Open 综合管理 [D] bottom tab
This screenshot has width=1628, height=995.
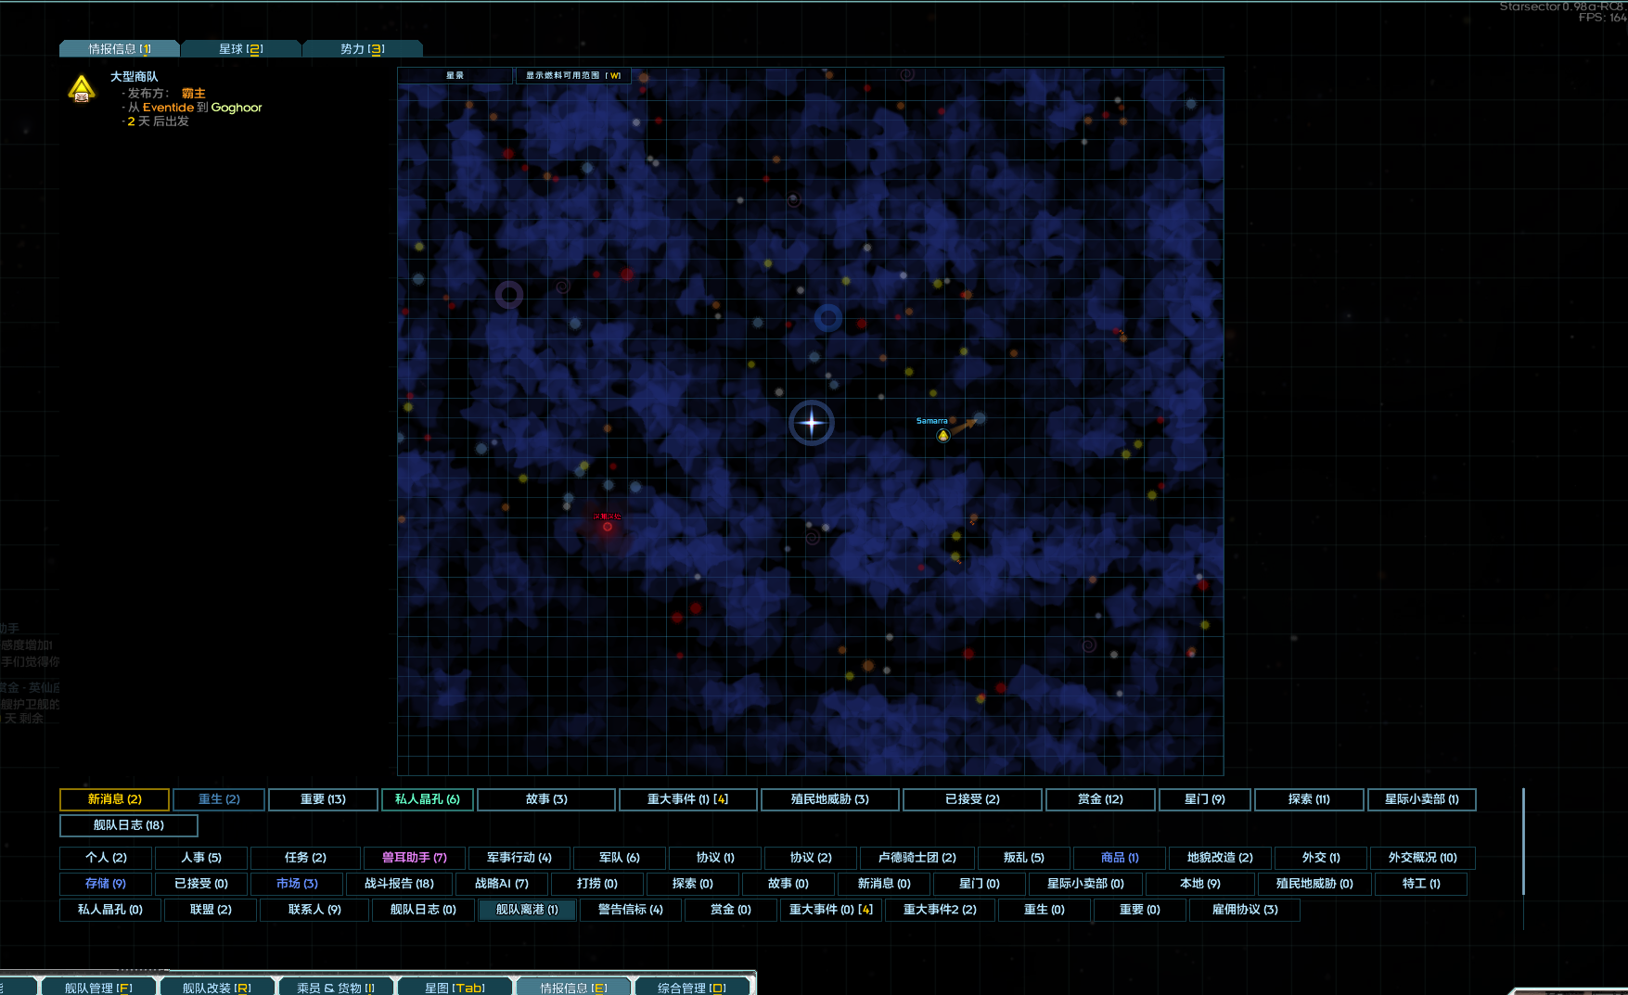click(x=692, y=988)
